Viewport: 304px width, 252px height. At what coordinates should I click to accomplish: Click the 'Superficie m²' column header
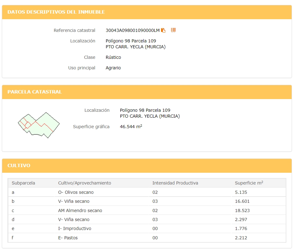point(249,183)
